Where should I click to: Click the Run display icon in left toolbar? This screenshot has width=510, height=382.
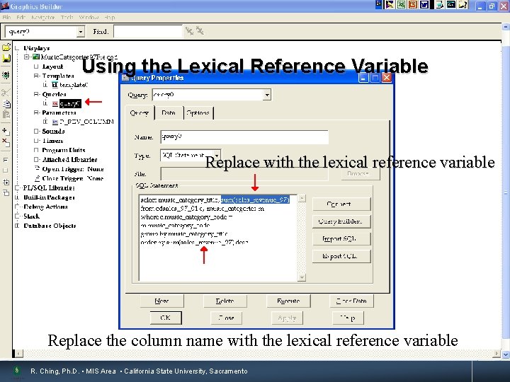click(6, 75)
